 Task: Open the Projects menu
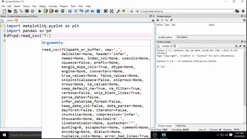pos(64,6)
